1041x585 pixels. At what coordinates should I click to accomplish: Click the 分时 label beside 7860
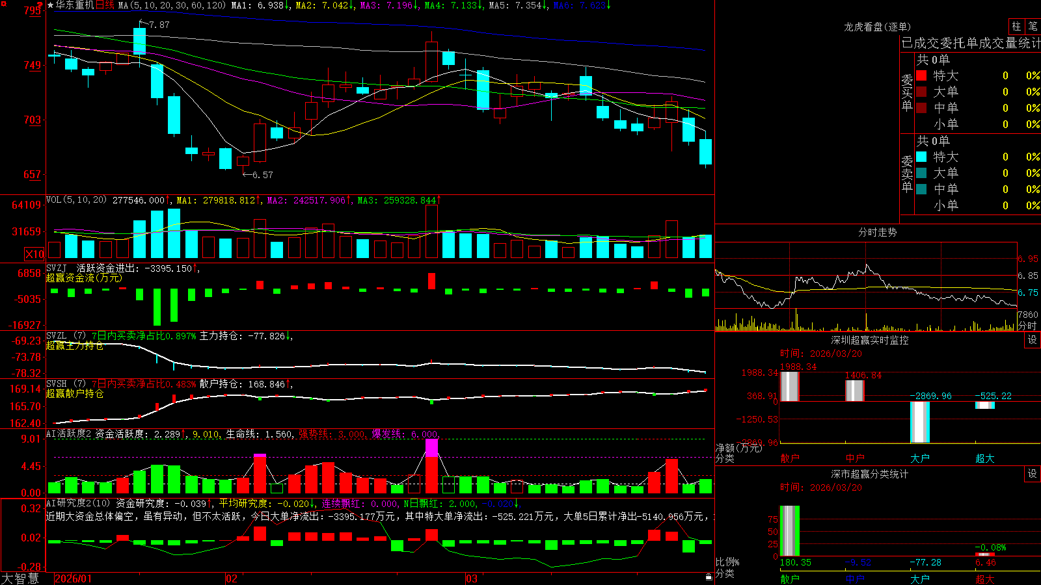click(x=1027, y=326)
